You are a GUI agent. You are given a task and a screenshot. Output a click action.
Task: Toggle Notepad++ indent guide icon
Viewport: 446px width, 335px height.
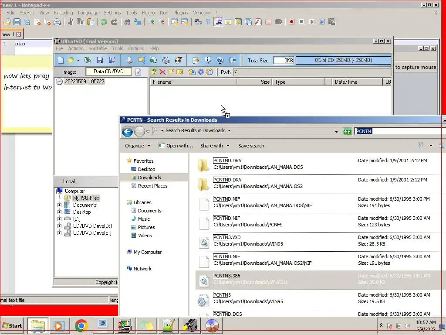coord(218,22)
